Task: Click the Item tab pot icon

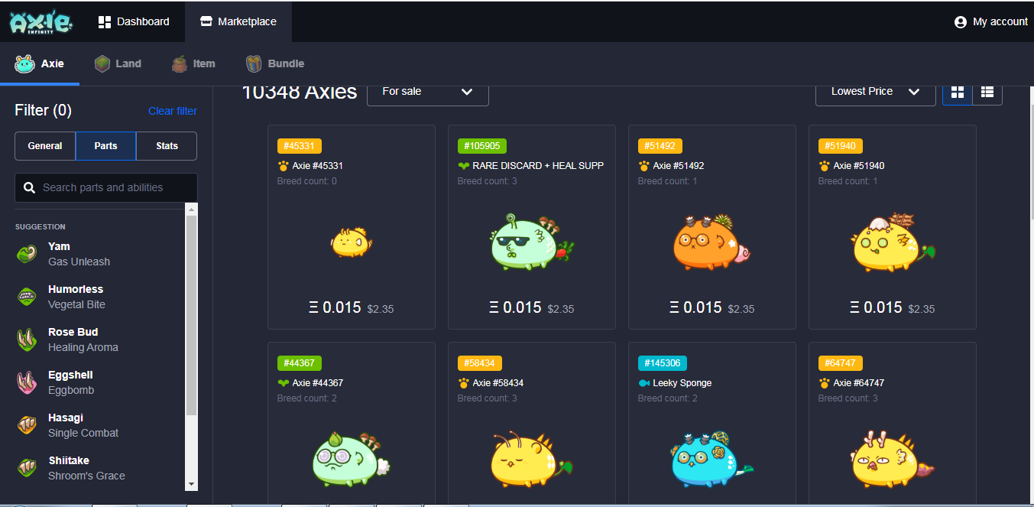Action: point(180,63)
